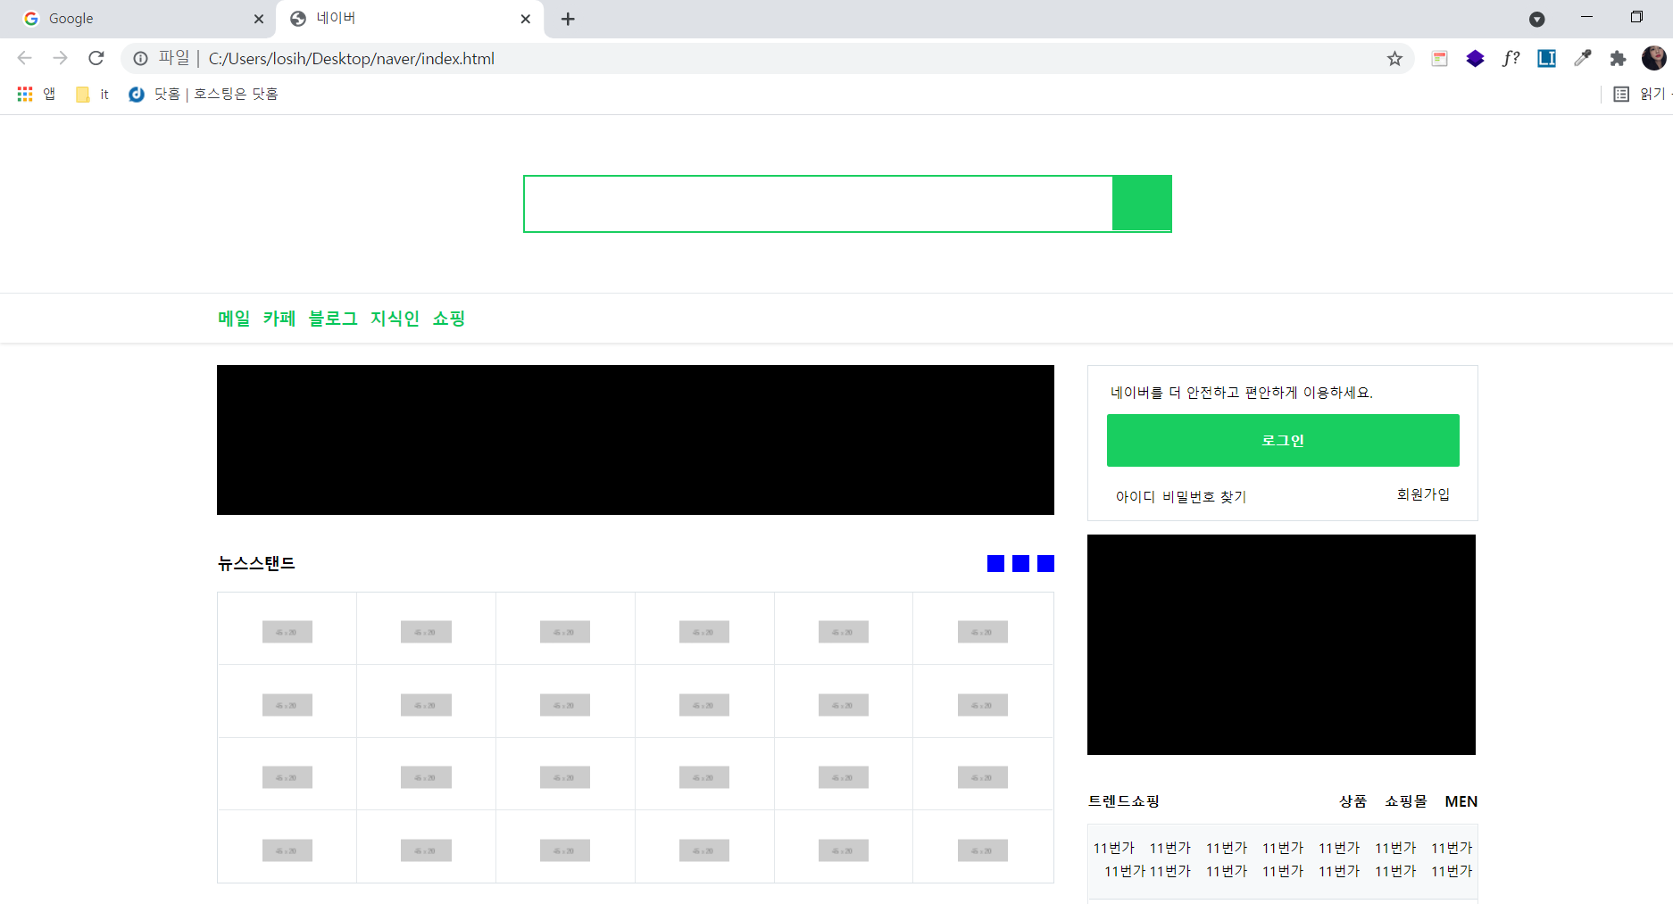Click the black ad box below login
1673x904 pixels.
[1281, 644]
